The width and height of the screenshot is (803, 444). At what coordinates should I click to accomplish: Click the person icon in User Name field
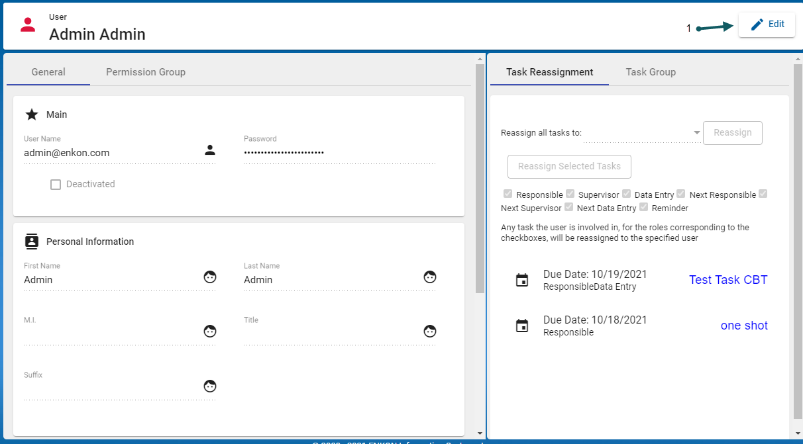coord(210,150)
